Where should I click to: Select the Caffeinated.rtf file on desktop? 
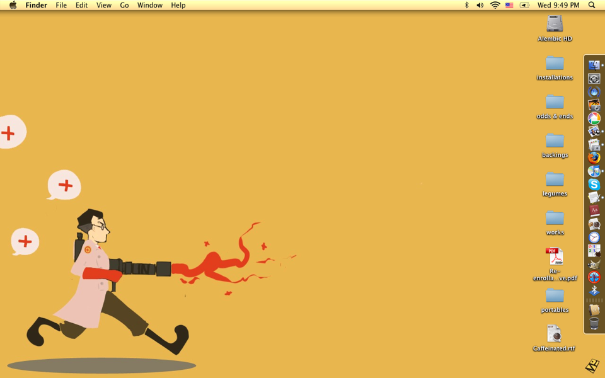[x=554, y=334]
